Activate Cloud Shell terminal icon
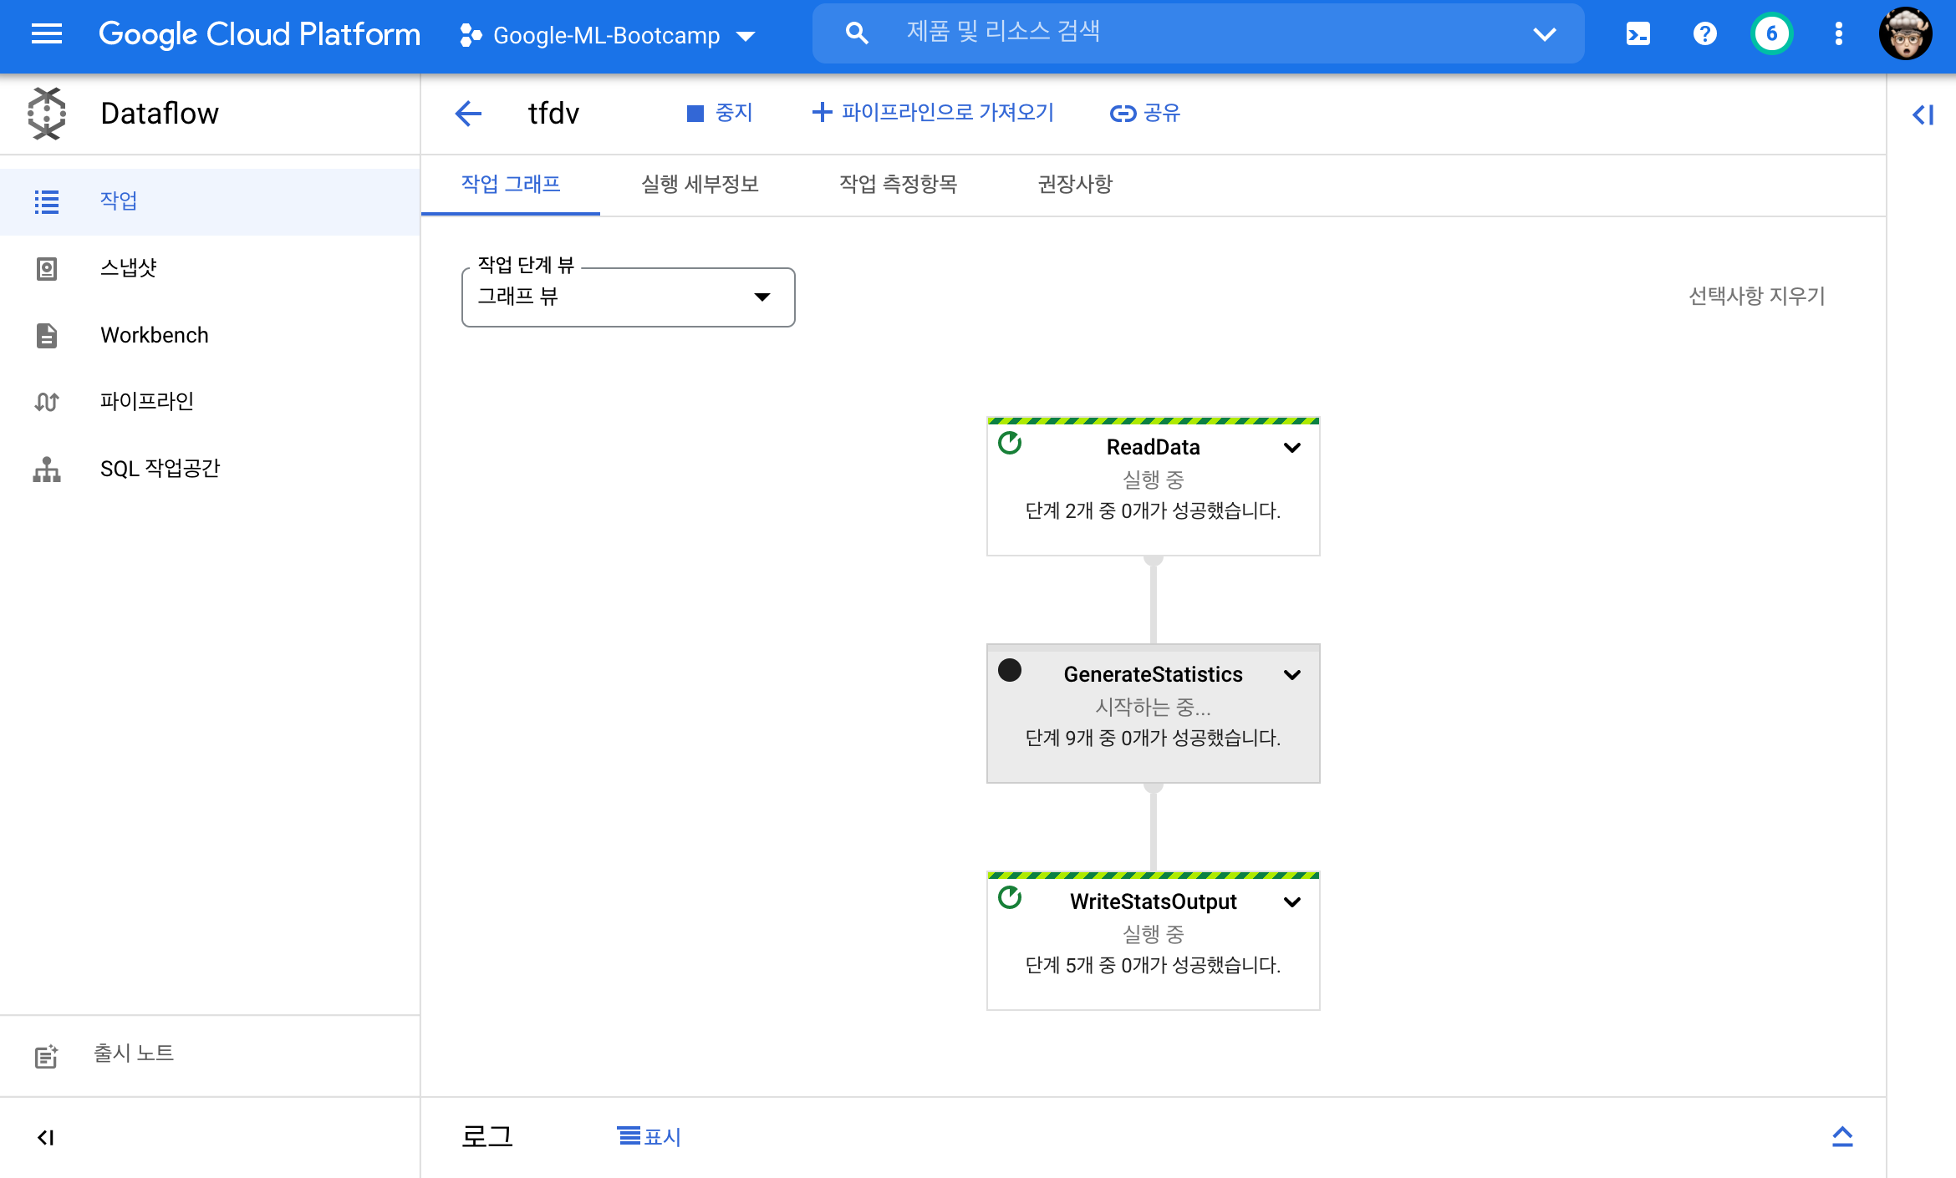Image resolution: width=1956 pixels, height=1178 pixels. click(1638, 34)
